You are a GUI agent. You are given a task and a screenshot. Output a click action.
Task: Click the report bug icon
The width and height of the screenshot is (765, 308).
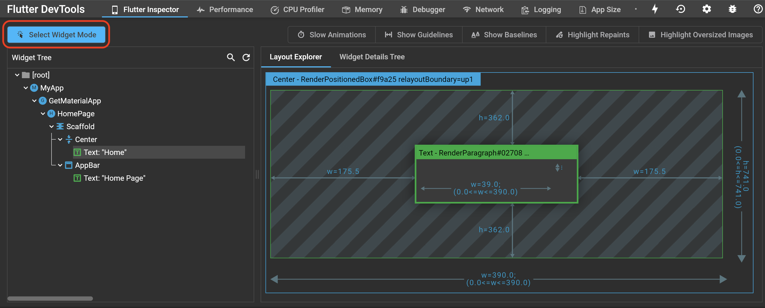pos(732,9)
